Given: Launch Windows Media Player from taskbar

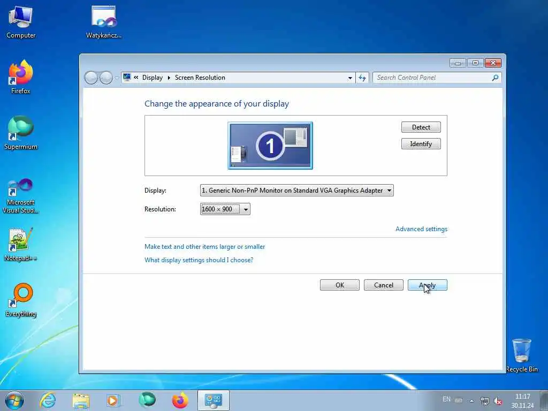Looking at the screenshot, I should click(113, 400).
